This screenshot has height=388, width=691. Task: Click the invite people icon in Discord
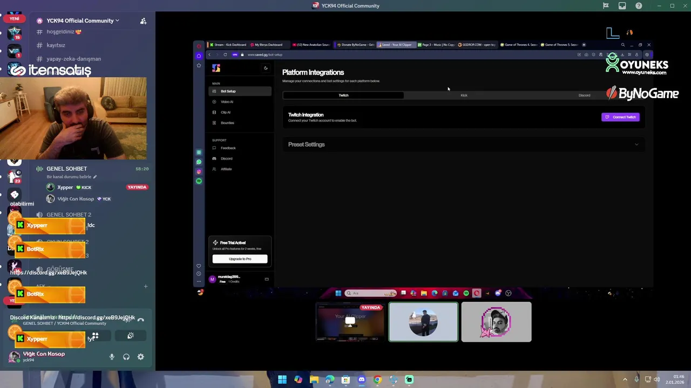pos(143,20)
